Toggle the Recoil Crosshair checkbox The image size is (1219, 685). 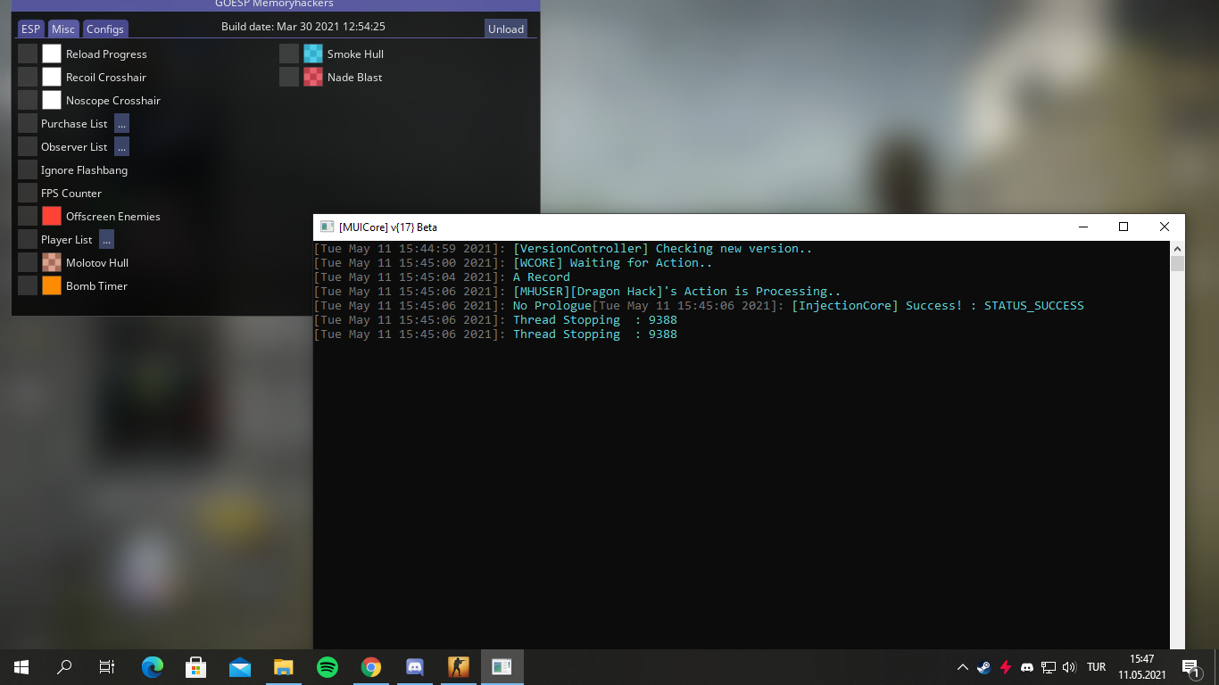(28, 77)
